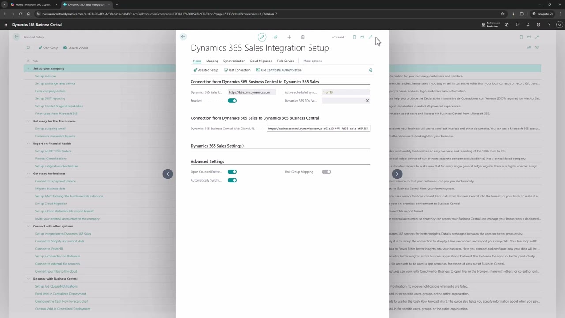Run the Assisted Setup action
565x318 pixels.
[206, 70]
